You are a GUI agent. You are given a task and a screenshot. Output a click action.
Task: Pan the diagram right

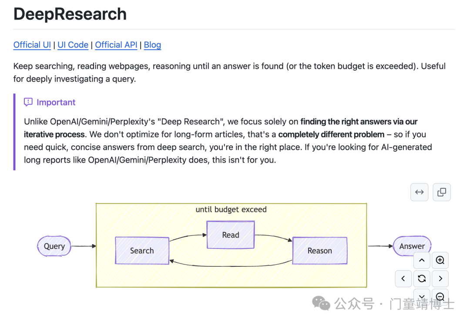coord(440,279)
